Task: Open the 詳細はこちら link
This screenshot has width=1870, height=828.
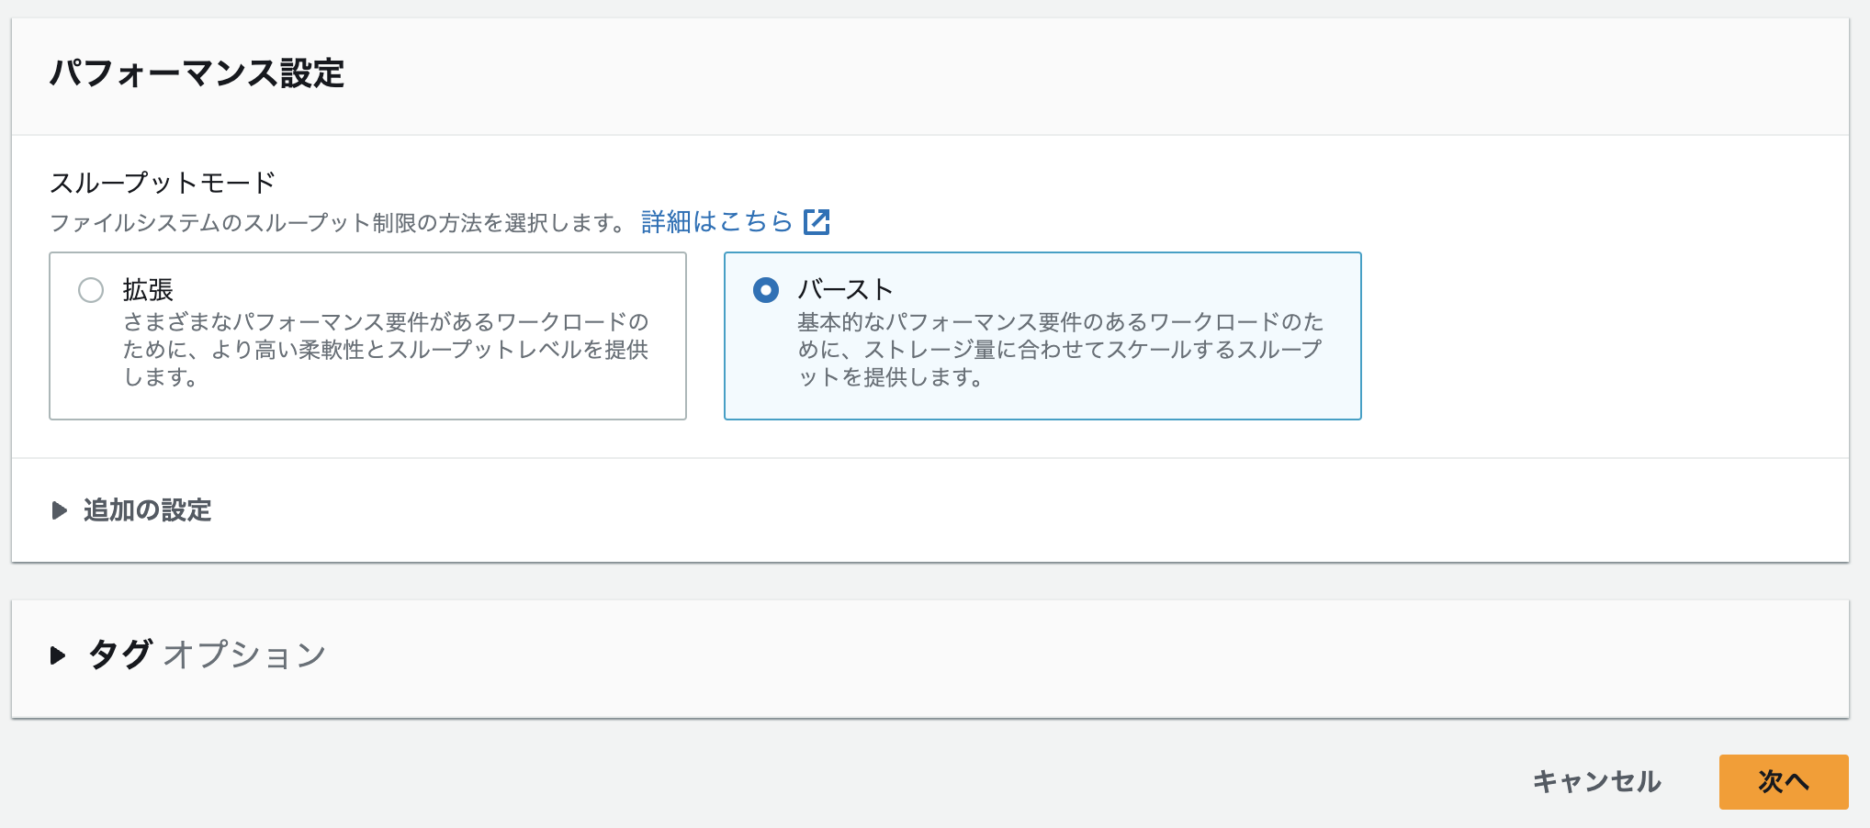Action: point(716,222)
